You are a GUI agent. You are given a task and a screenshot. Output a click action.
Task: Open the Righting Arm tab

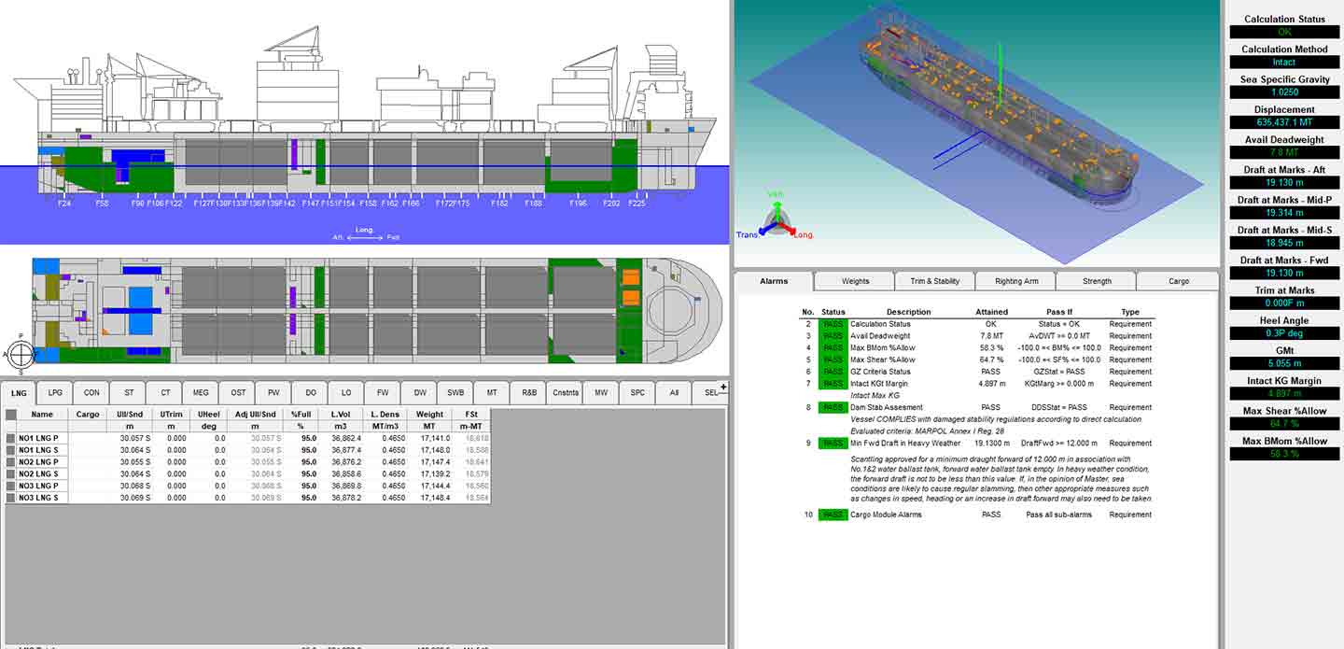1015,281
